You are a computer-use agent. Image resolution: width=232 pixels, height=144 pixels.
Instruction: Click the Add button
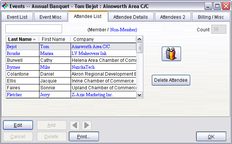tap(51, 125)
